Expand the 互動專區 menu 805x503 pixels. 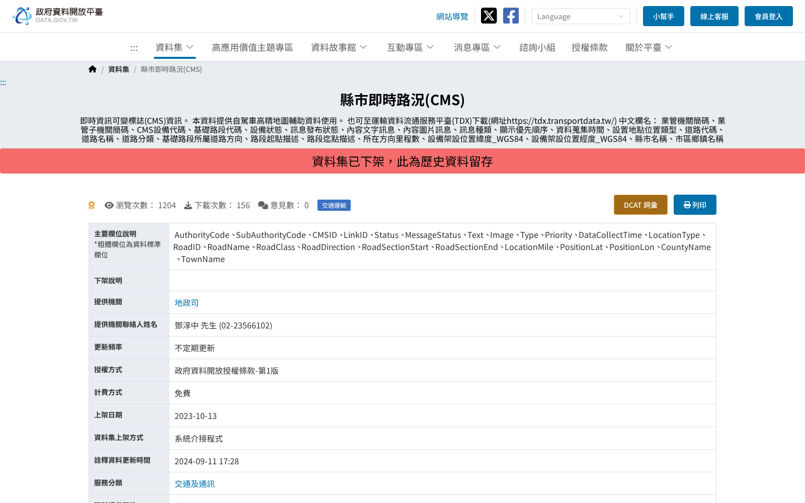[x=411, y=47]
